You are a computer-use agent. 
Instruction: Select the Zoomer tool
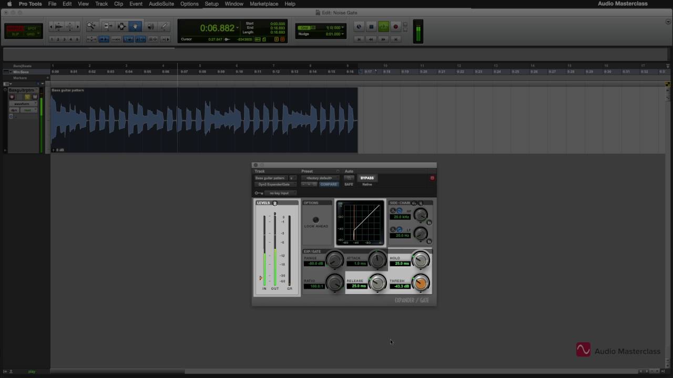pyautogui.click(x=91, y=26)
